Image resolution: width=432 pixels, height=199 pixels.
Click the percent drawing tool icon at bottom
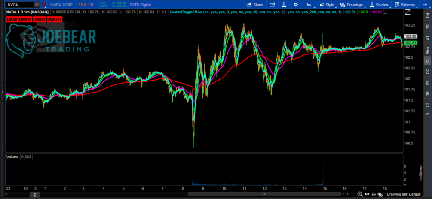point(380,195)
